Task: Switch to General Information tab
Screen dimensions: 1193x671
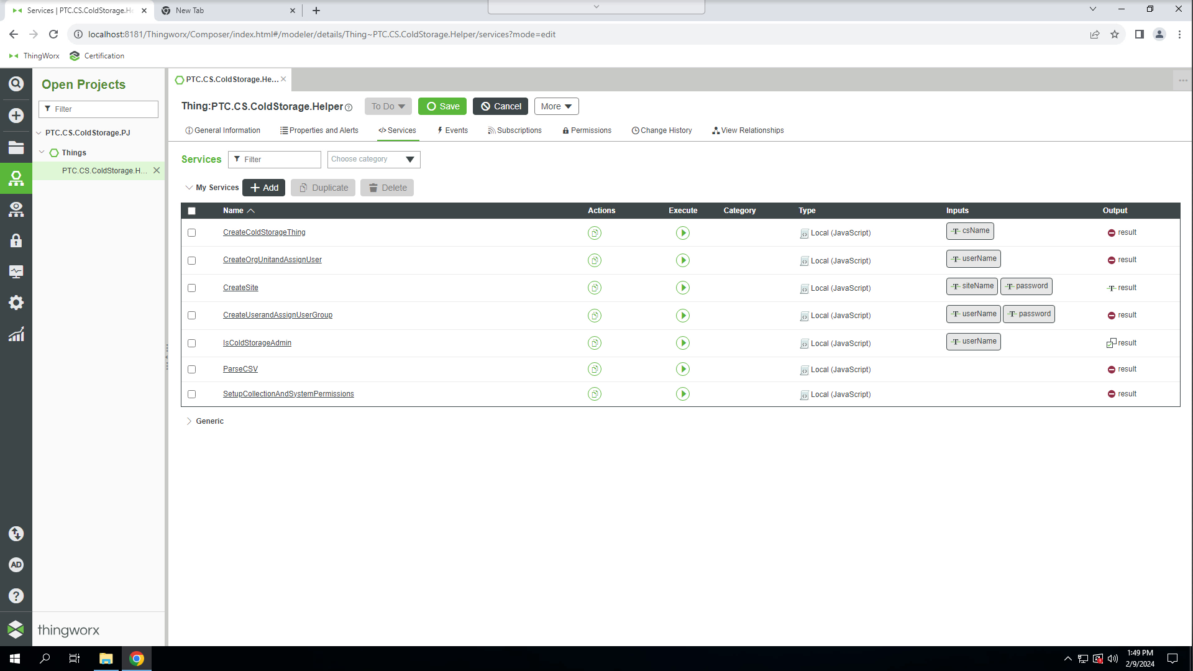Action: [222, 130]
